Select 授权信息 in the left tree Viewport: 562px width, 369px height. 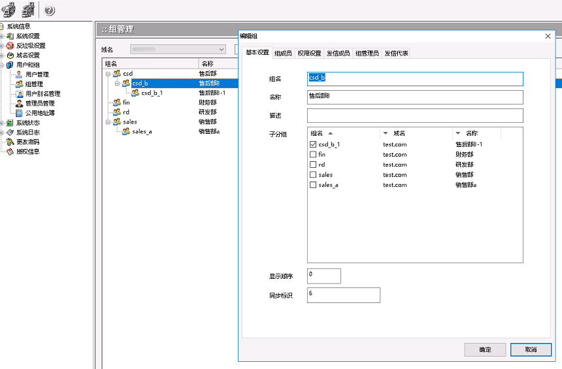point(27,152)
